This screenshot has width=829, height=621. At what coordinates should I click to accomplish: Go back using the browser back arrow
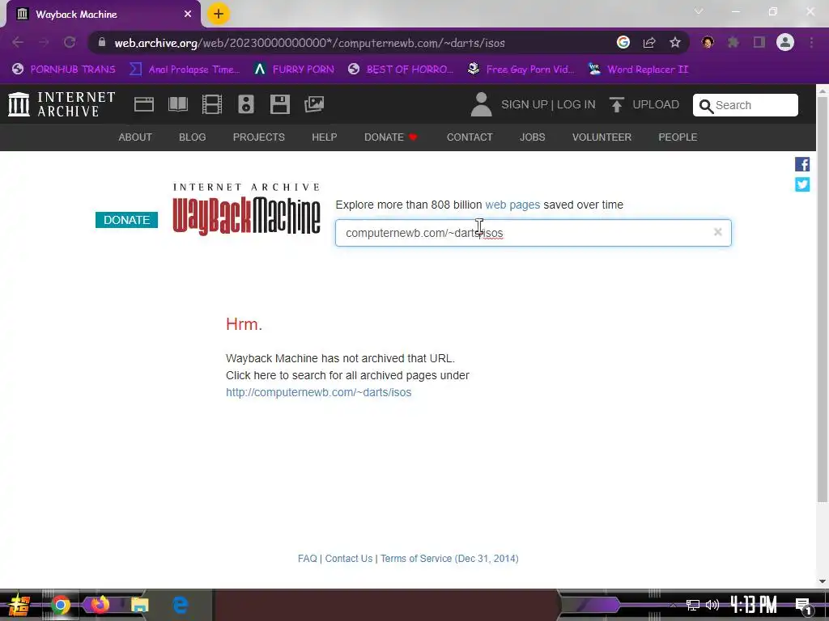18,42
